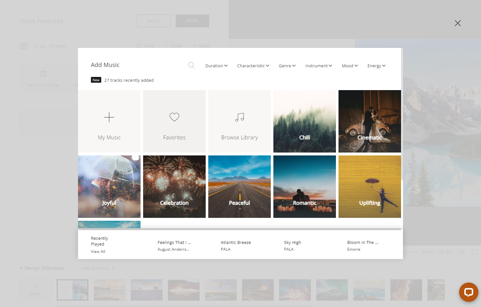Click Undo in the editor toolbar

173,46
